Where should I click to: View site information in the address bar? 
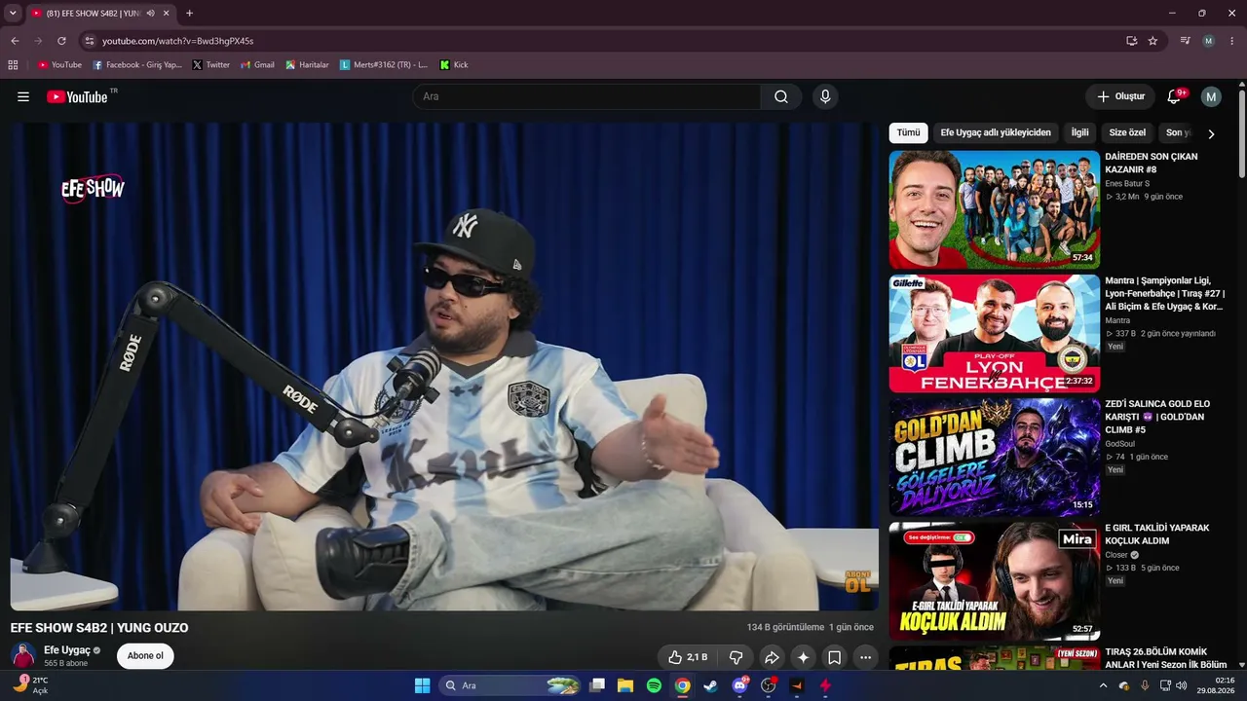coord(90,41)
